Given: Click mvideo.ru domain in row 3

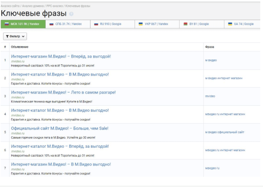Looking at the screenshot, I should [18, 97].
